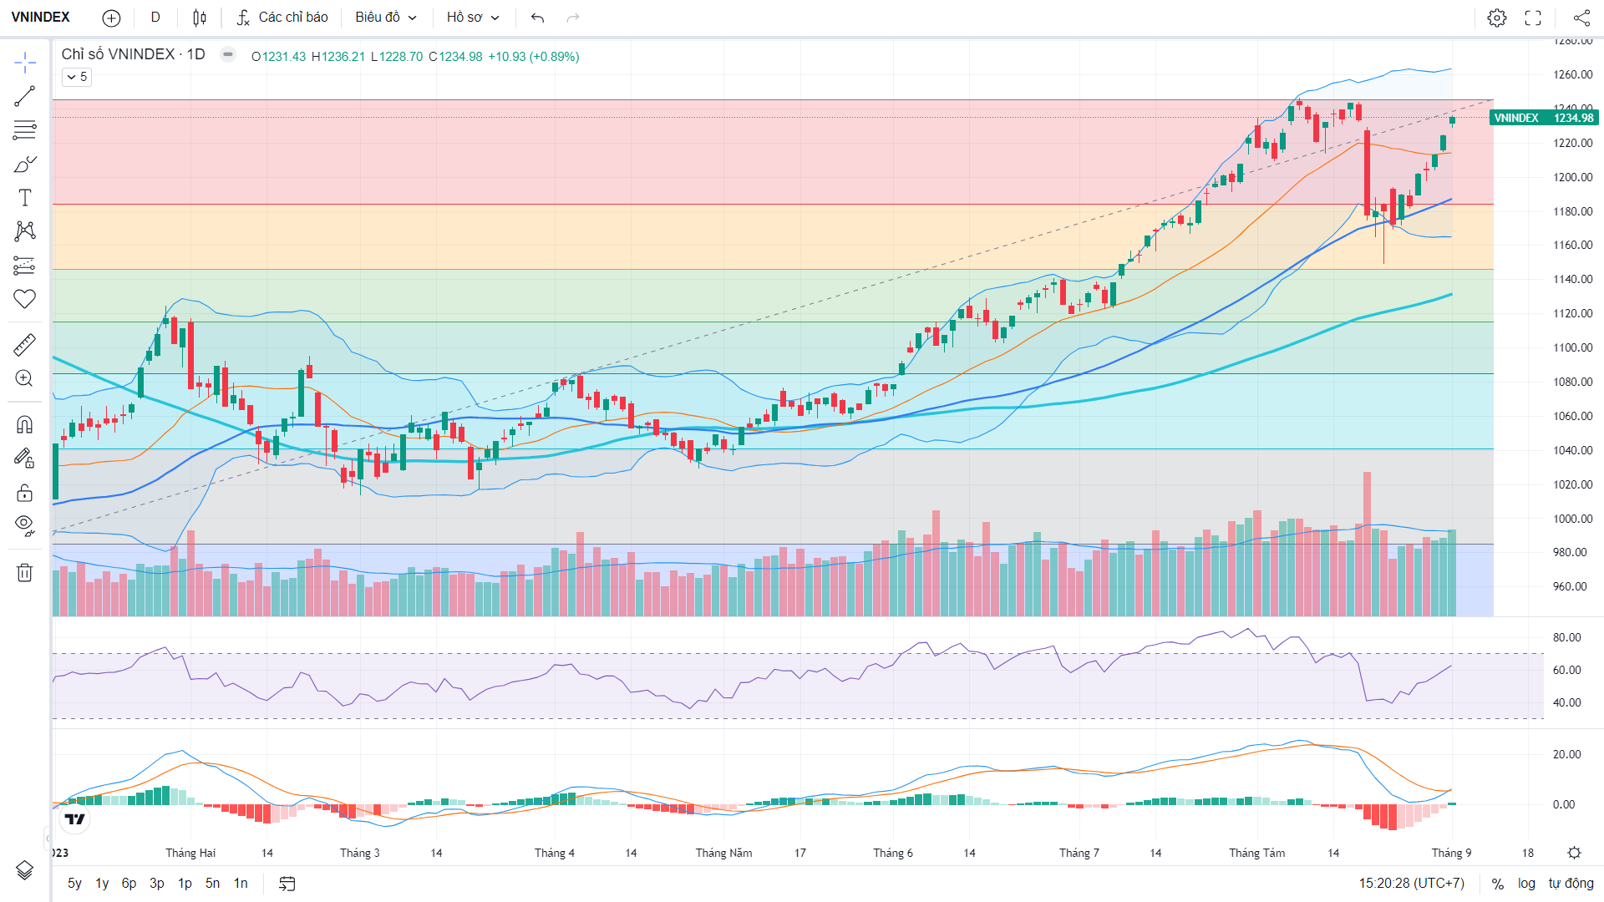Viewport: 1604px width, 902px height.
Task: Open the forecasting and measurement tools
Action: (x=24, y=266)
